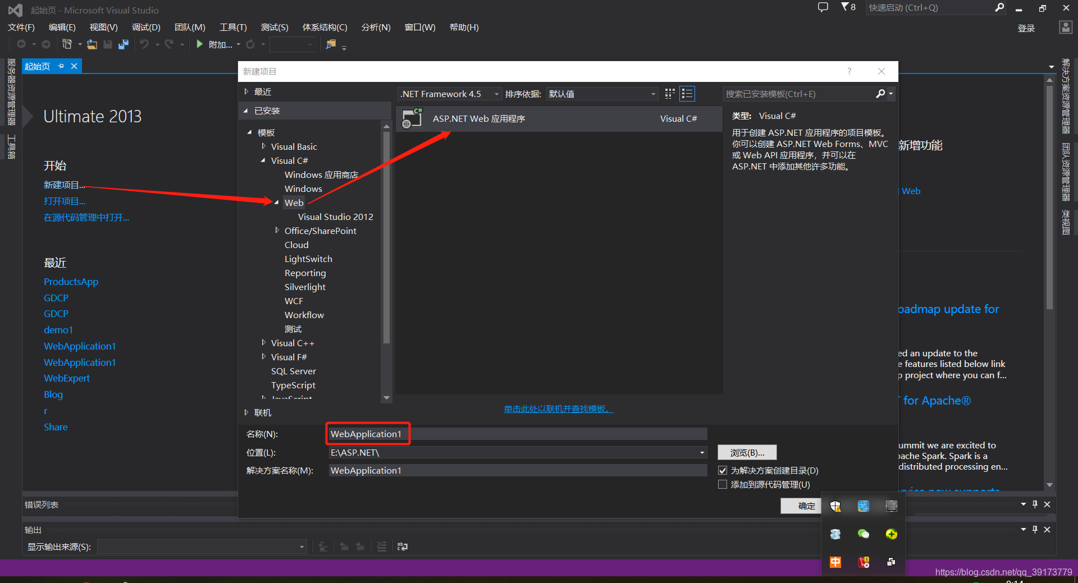Click the 解决方案名称 input field
The height and width of the screenshot is (583, 1078).
(x=518, y=470)
